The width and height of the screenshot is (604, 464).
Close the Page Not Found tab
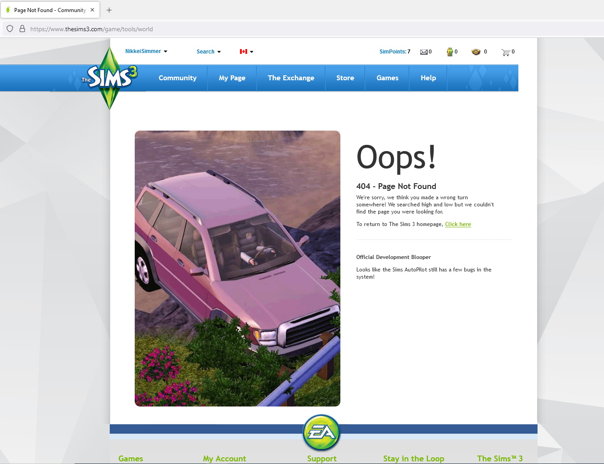pos(92,10)
